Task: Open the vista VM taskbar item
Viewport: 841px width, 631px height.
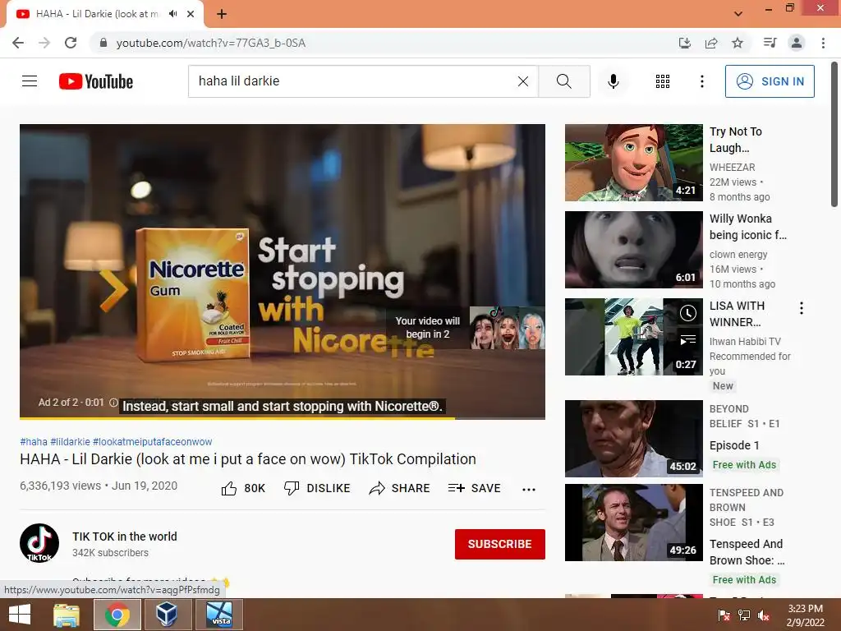Action: (x=220, y=615)
